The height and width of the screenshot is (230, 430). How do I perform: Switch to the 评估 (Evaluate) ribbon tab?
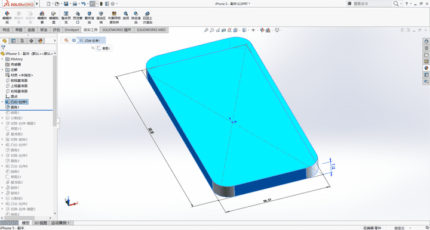point(56,30)
